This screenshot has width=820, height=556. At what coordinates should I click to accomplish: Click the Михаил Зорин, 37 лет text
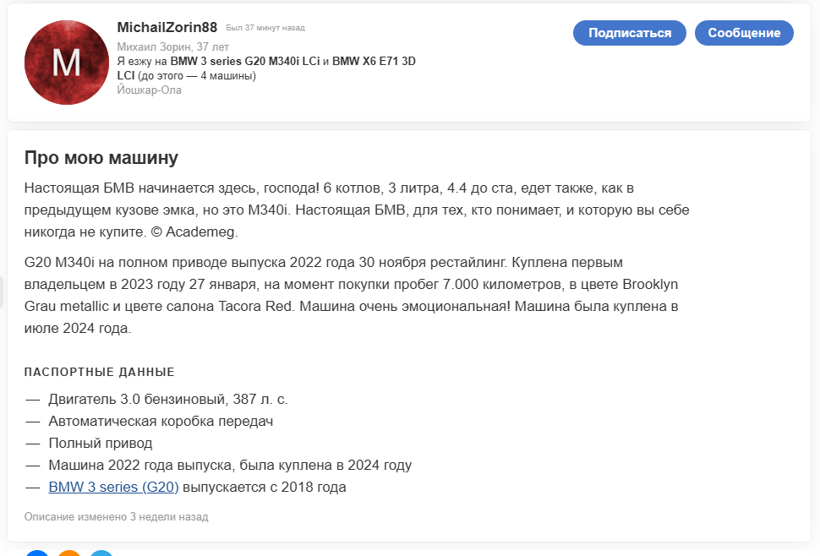(x=172, y=47)
